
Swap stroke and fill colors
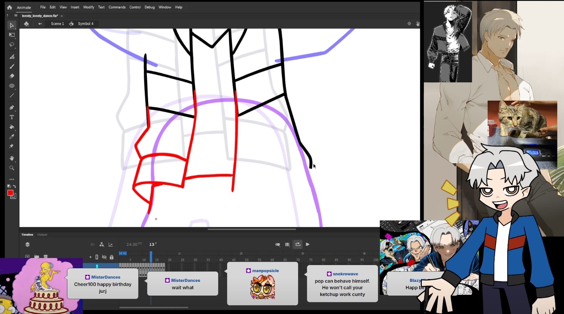(14, 186)
